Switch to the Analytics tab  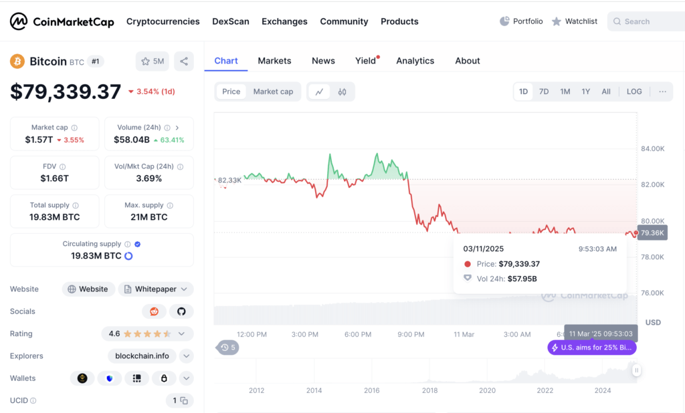click(x=415, y=61)
